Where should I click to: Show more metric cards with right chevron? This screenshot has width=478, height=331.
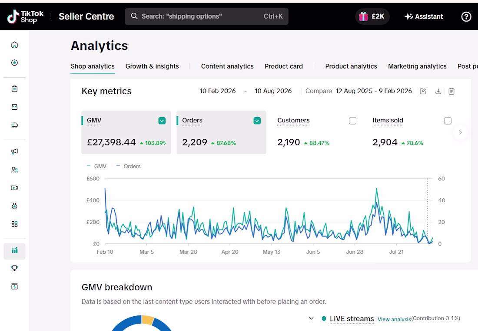click(460, 132)
